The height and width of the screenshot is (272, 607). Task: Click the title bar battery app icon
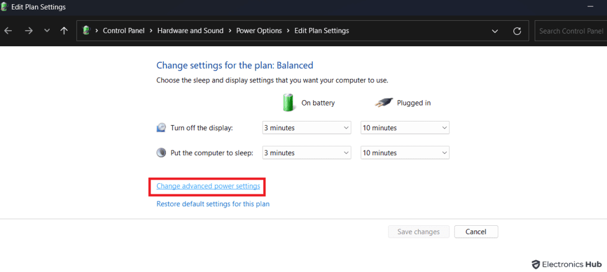point(4,7)
